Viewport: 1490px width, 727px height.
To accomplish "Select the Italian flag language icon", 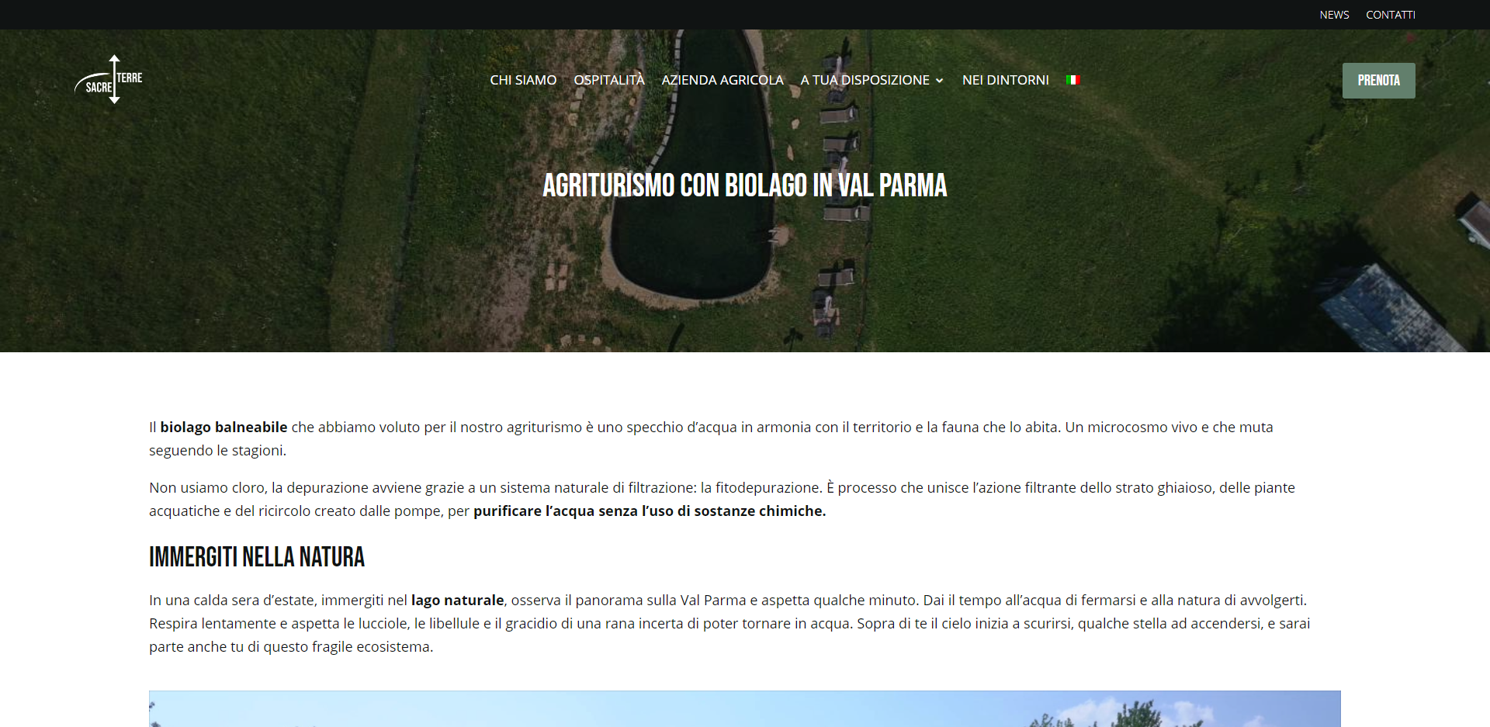I will pos(1072,80).
